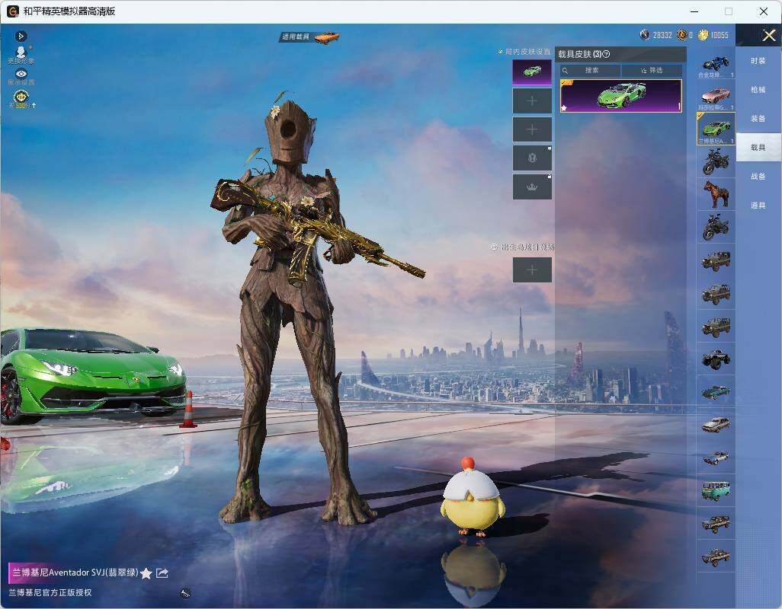Share the Lamborghini skin via share icon
This screenshot has height=609, width=782.
pos(162,573)
